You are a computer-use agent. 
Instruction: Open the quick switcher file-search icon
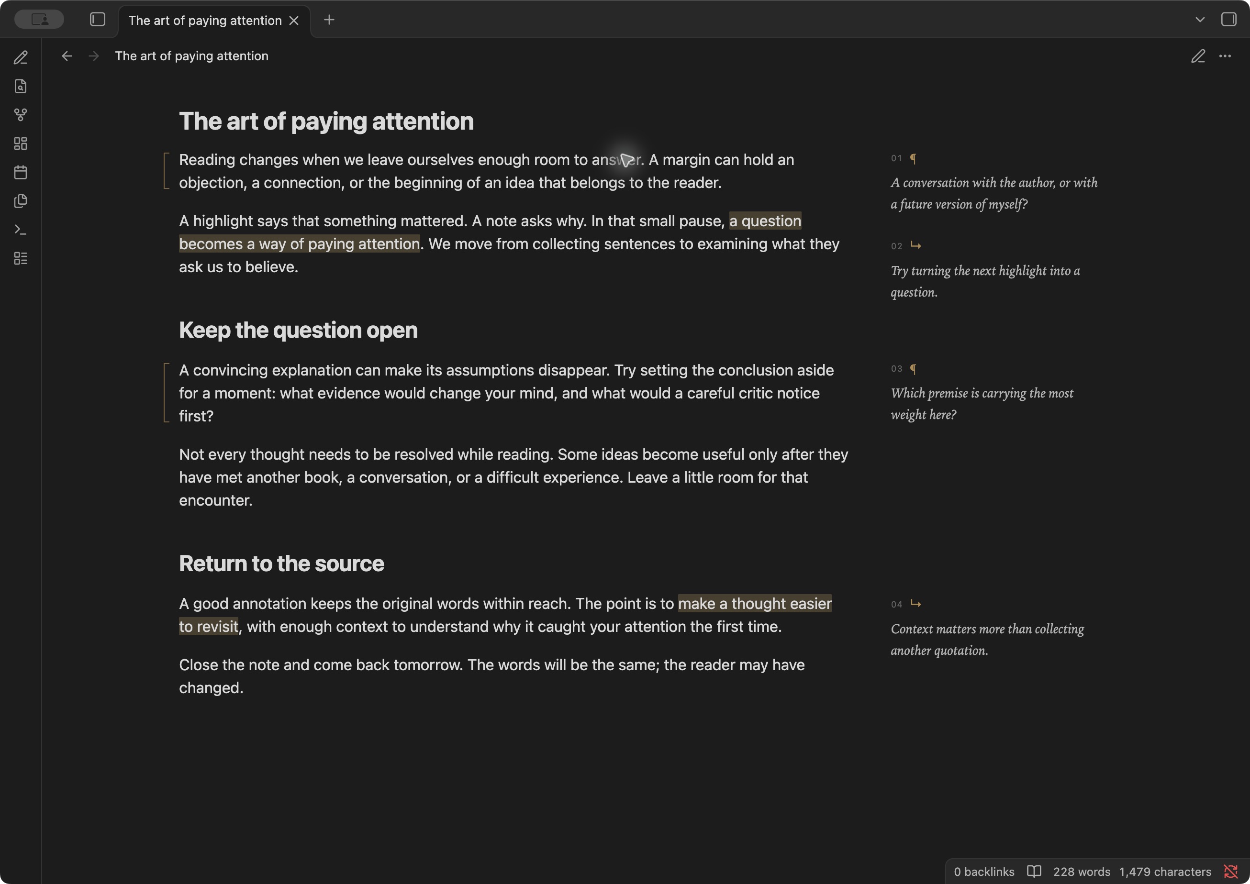21,86
